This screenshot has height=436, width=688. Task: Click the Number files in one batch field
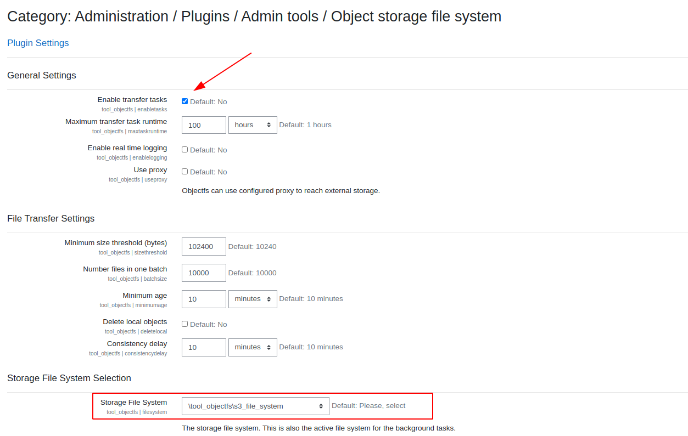pos(204,273)
